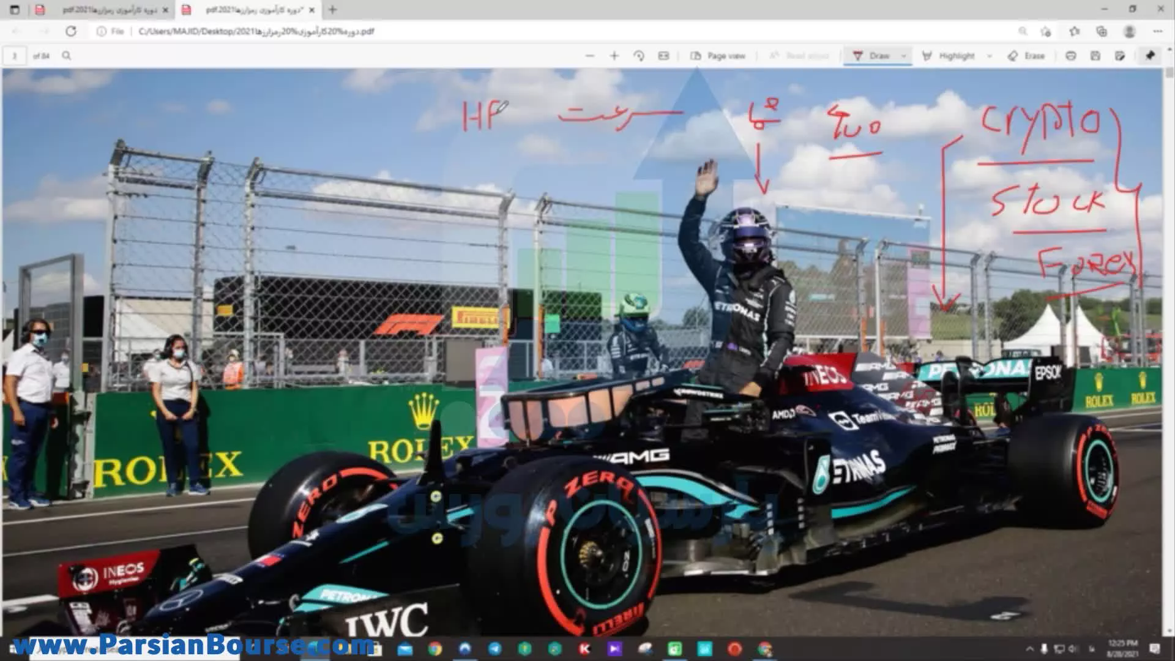Open the red recorder app on taskbar

pos(734,649)
